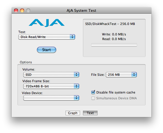The image size is (163, 133).
Task: Click the "AJA System Test" window title
Action: point(81,10)
